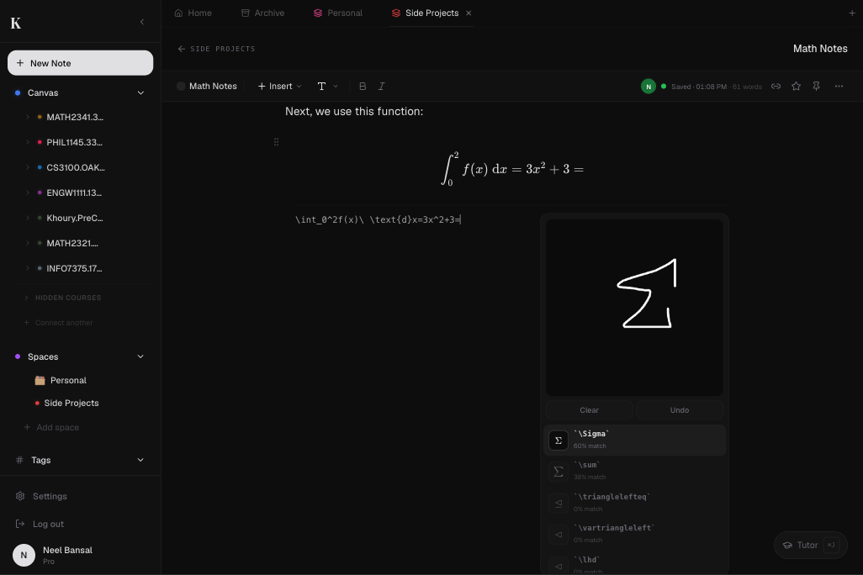
Task: Click the Tags hash icon
Action: (19, 460)
